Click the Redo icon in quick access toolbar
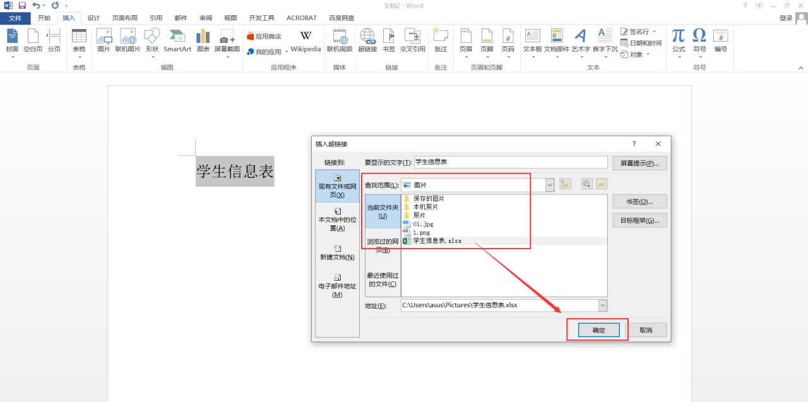This screenshot has height=402, width=808. pos(54,5)
